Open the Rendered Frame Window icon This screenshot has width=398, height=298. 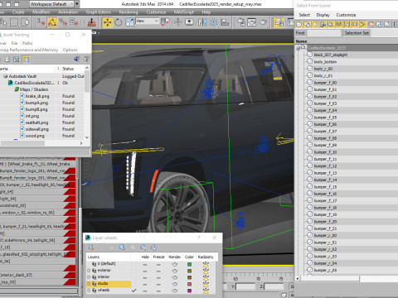tap(252, 22)
